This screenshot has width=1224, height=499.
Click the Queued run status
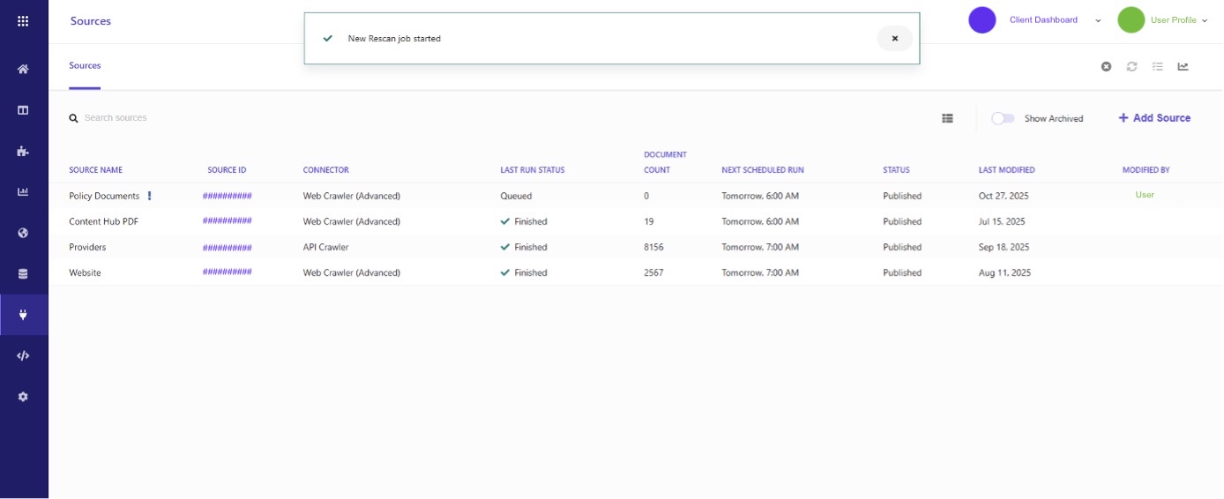pyautogui.click(x=516, y=196)
